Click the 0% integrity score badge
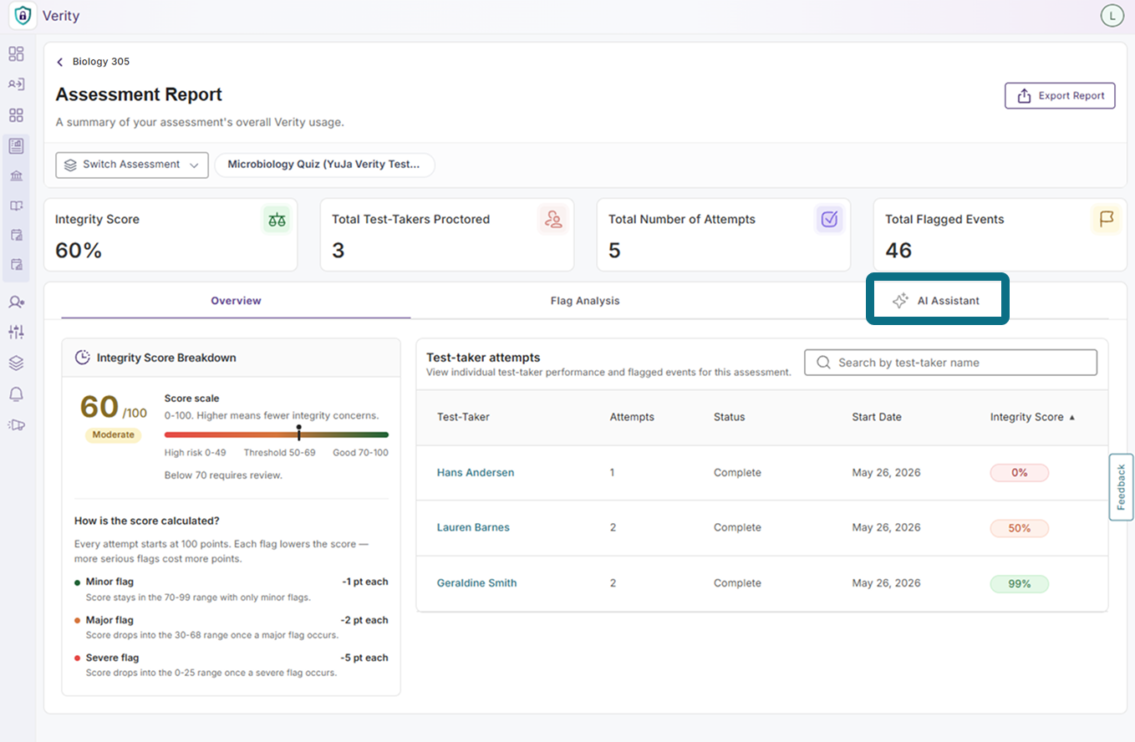The height and width of the screenshot is (742, 1135). pyautogui.click(x=1019, y=473)
